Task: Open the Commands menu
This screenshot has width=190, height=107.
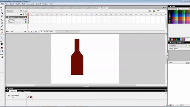Action: click(x=30, y=4)
